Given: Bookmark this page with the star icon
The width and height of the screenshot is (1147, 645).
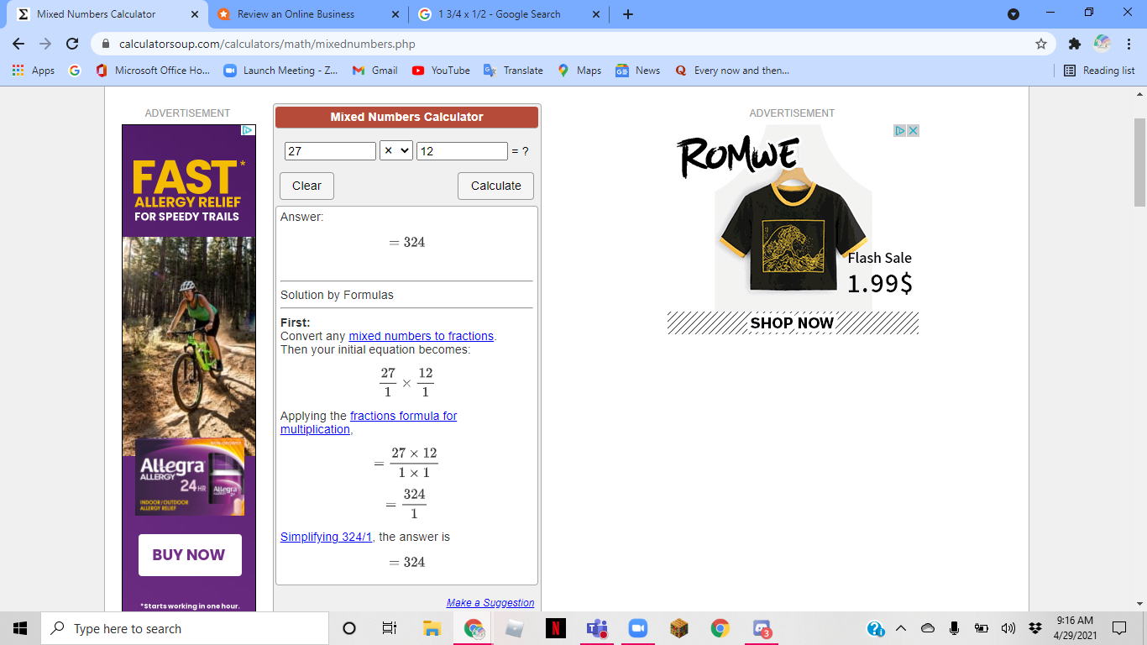Looking at the screenshot, I should pos(1041,44).
